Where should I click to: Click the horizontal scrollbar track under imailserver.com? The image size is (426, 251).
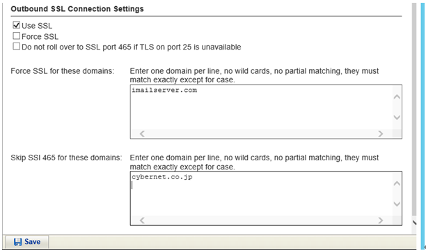pos(261,134)
